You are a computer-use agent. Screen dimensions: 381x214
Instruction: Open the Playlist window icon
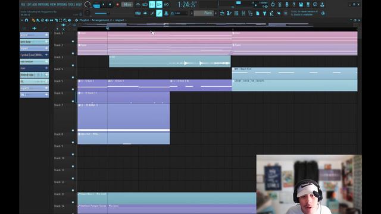pos(222,13)
